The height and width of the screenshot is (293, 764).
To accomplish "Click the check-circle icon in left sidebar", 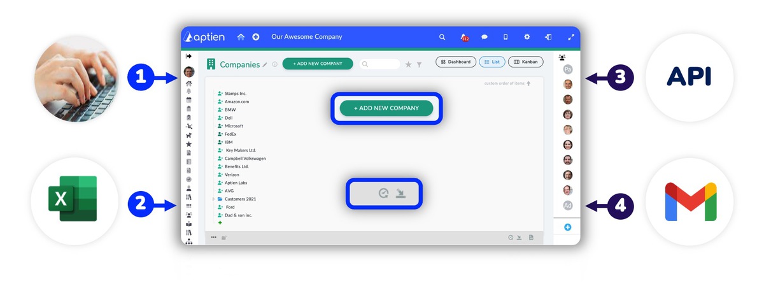I will (189, 180).
